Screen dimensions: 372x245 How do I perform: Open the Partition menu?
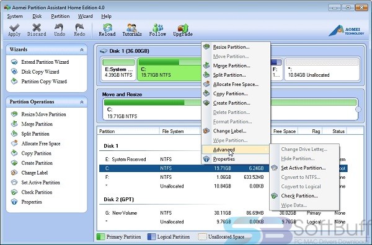[x=60, y=16]
